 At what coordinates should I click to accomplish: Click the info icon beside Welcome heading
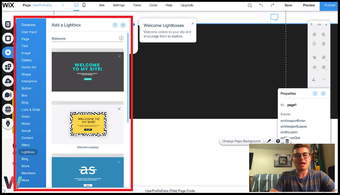[121, 38]
